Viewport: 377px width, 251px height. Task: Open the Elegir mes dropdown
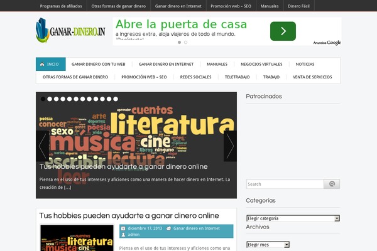click(268, 245)
